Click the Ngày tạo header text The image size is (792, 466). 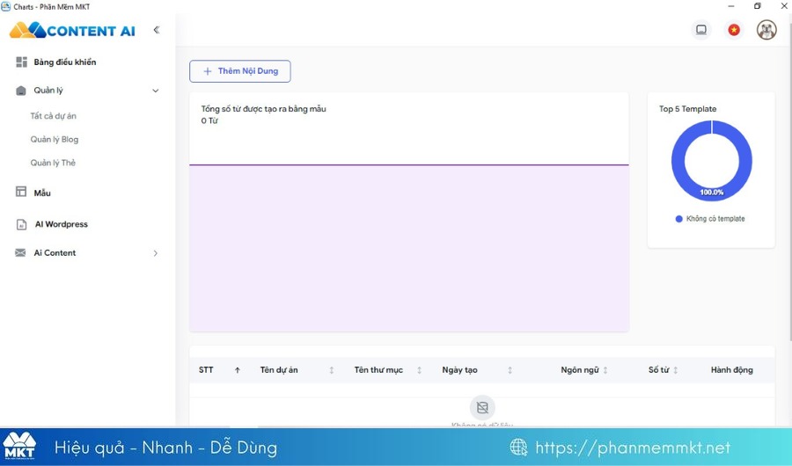[459, 370]
